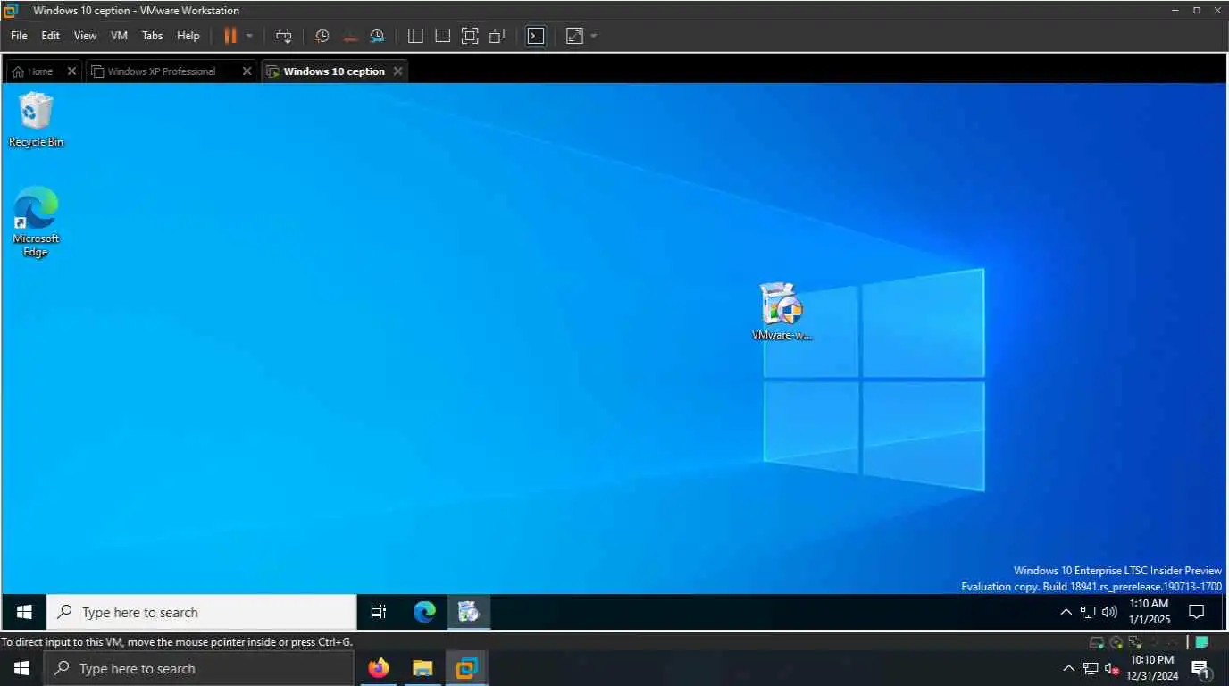Image resolution: width=1229 pixels, height=686 pixels.
Task: Click the network adapter status icon
Action: coord(1135,642)
